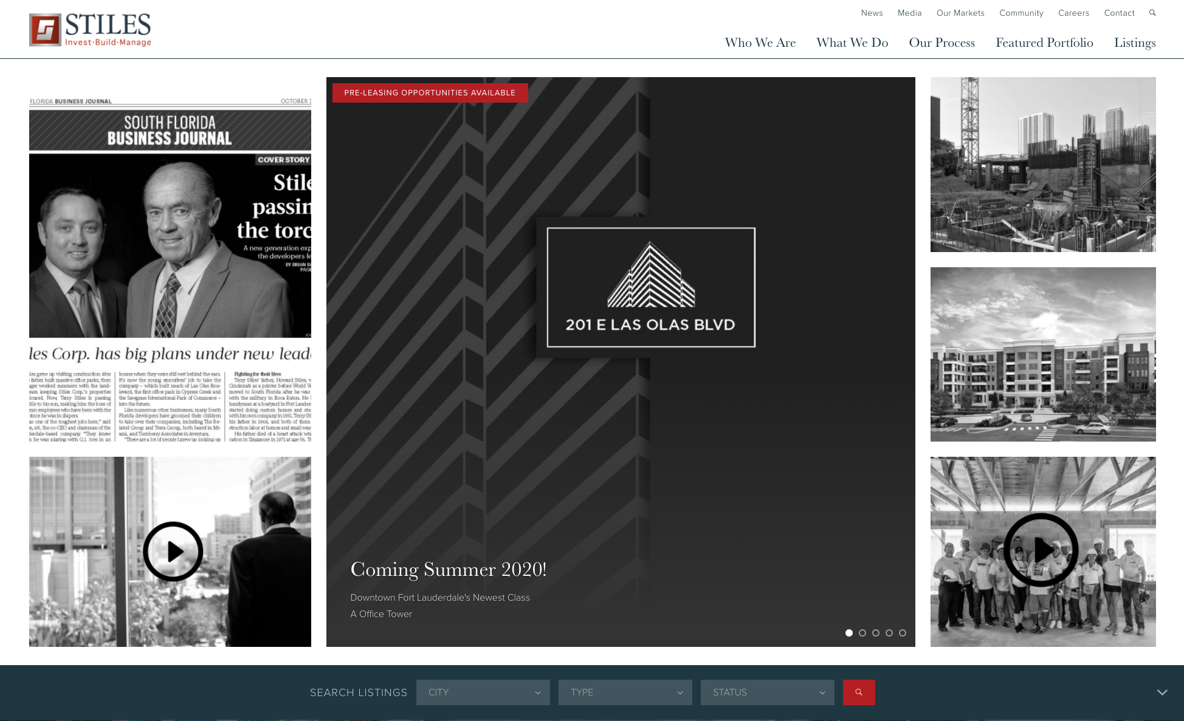Click the Stiles logo icon
This screenshot has width=1184, height=721.
click(x=45, y=30)
